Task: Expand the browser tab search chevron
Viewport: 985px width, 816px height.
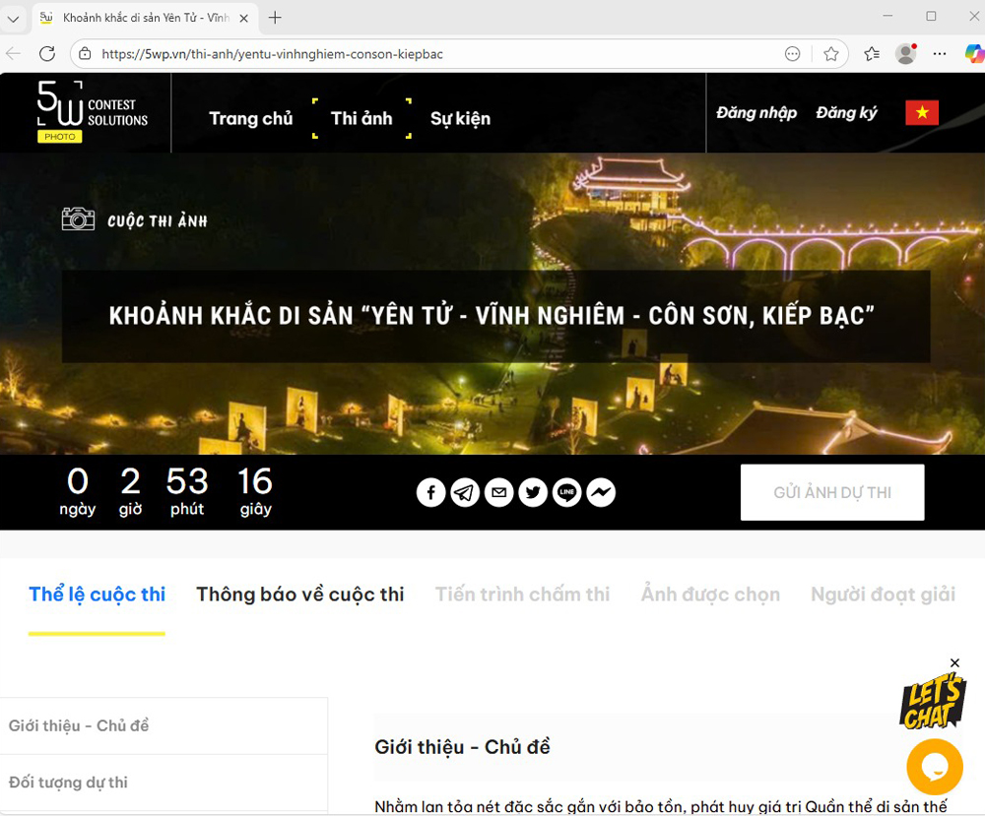Action: [14, 18]
